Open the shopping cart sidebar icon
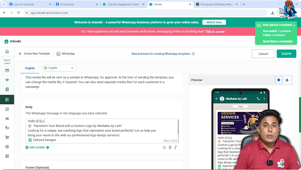Image resolution: width=301 pixels, height=170 pixels. 7,137
